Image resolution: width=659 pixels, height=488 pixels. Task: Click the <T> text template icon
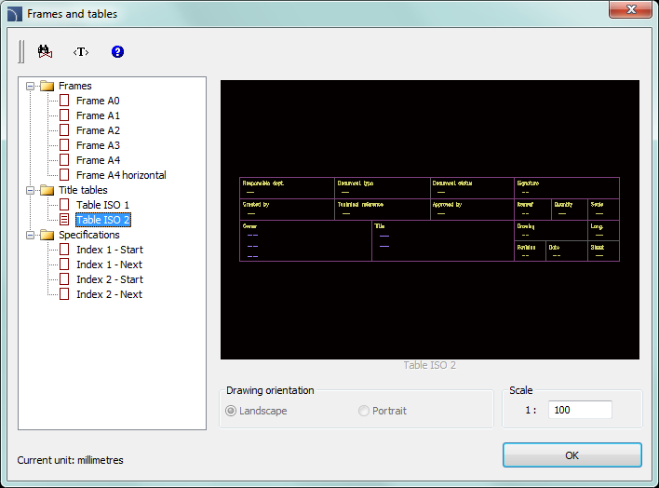click(x=81, y=52)
